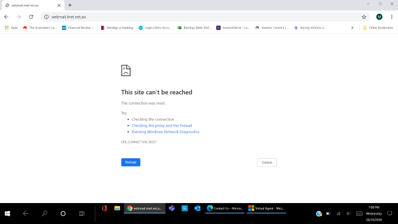The height and width of the screenshot is (224, 398).
Task: Click taskbar back arrow button
Action: pyautogui.click(x=26, y=214)
